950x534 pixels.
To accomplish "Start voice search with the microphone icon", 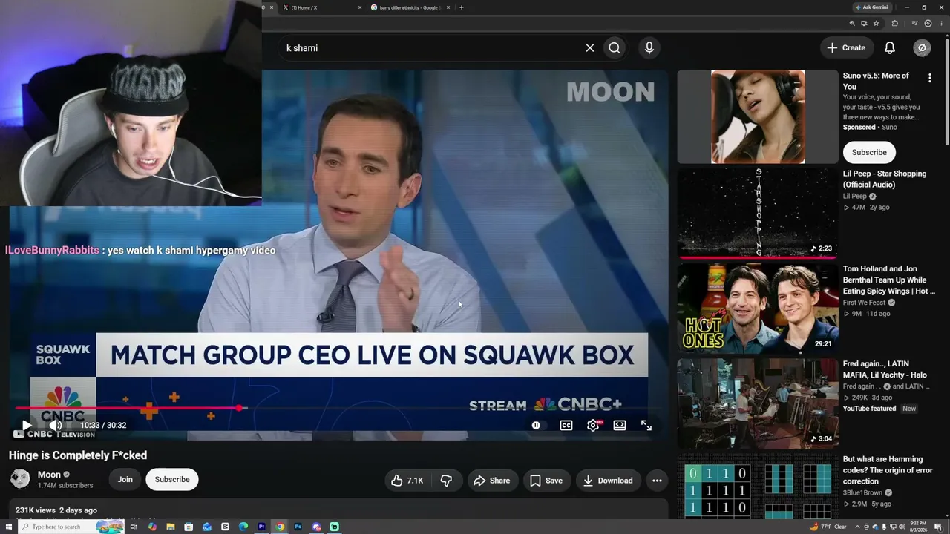I will [x=649, y=47].
